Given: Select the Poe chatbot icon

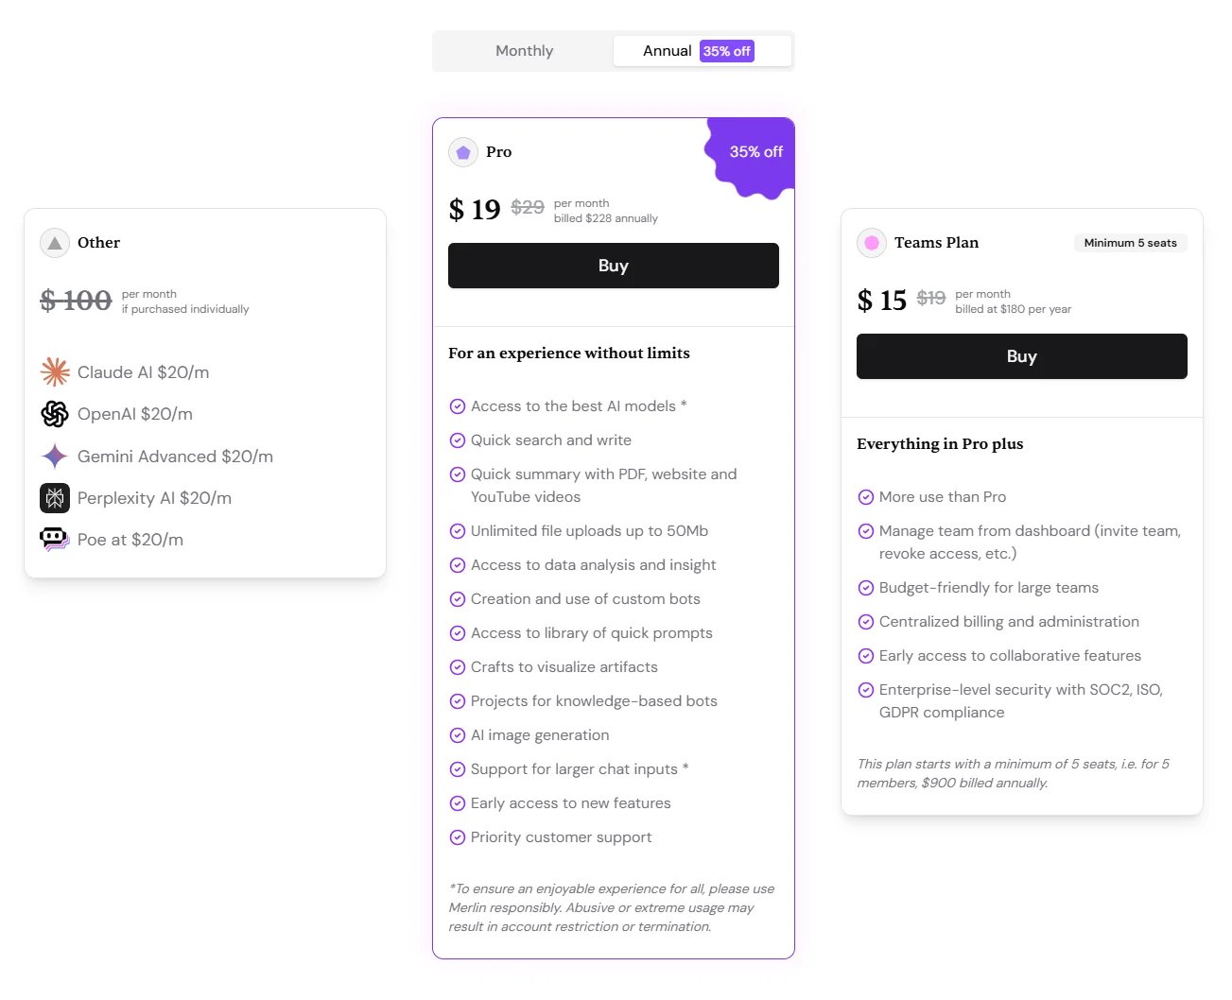Looking at the screenshot, I should tap(55, 539).
